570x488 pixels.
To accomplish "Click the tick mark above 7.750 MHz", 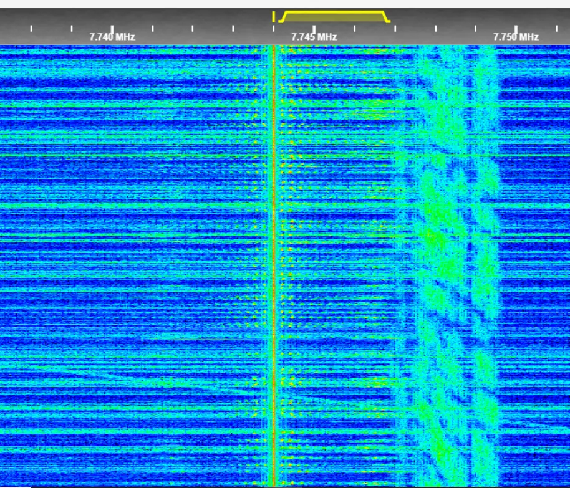I will tap(516, 28).
